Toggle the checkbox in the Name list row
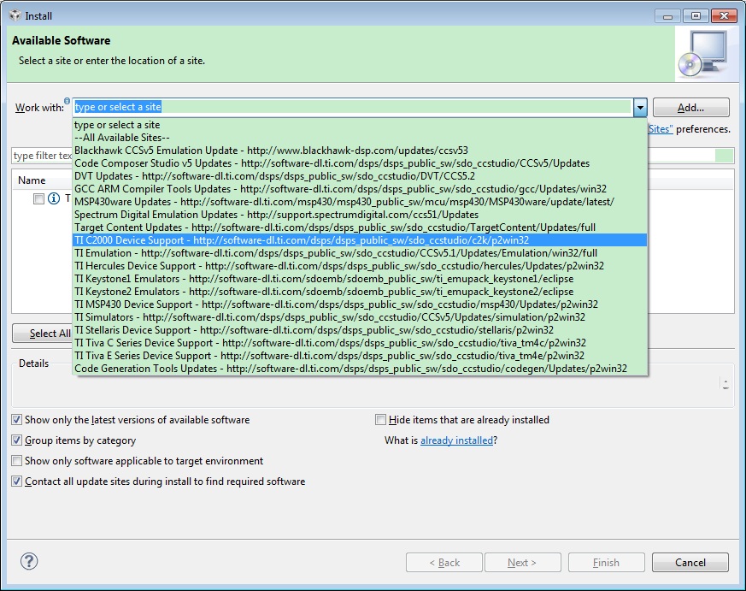 (38, 199)
